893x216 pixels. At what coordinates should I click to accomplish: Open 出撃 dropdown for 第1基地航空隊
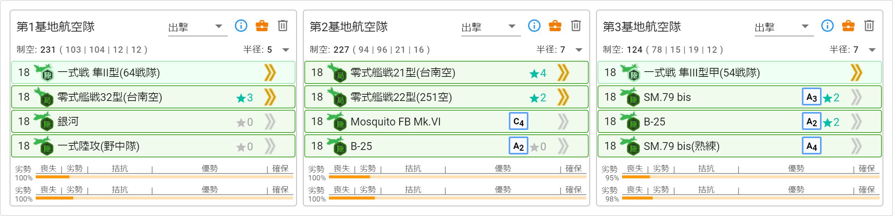click(198, 27)
